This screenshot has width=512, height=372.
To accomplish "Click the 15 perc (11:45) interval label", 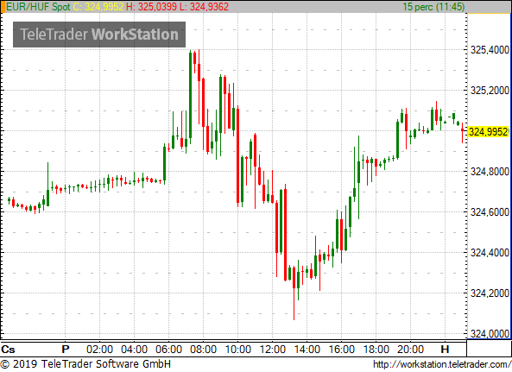I will tap(433, 7).
